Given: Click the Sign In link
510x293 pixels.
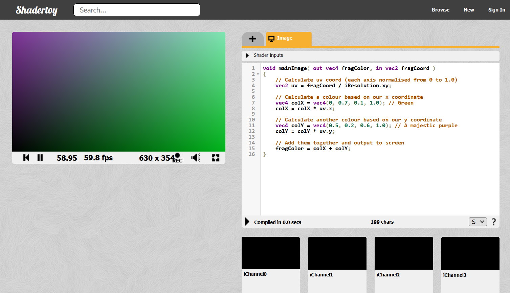Looking at the screenshot, I should coord(496,10).
